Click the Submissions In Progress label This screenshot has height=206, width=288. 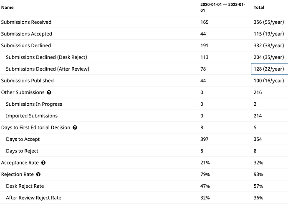coord(34,104)
